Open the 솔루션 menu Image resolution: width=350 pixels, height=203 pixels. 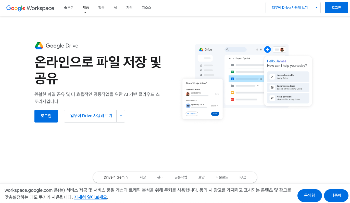click(x=69, y=8)
